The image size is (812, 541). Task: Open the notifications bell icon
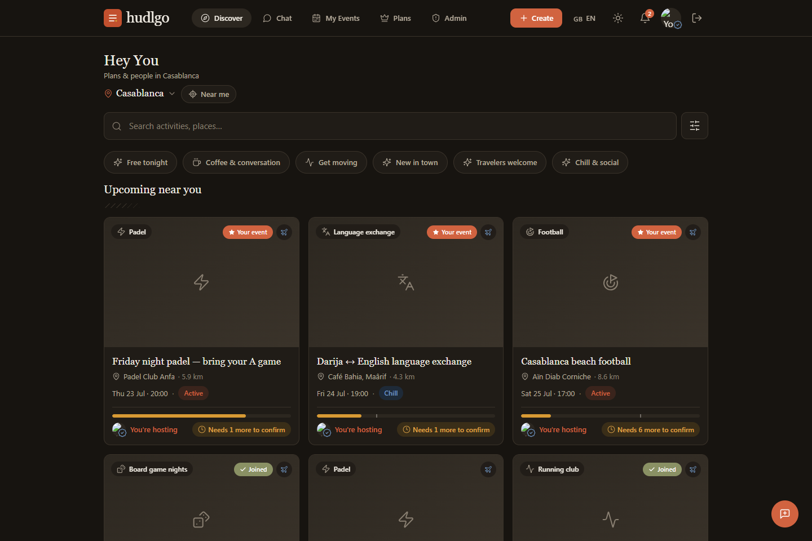click(645, 18)
